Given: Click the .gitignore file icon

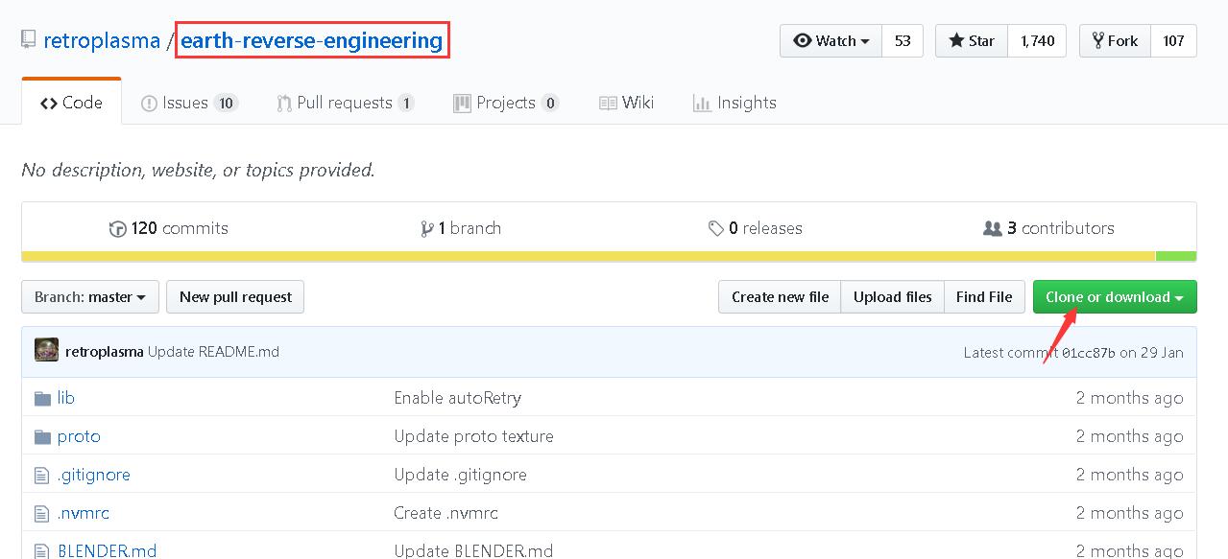Looking at the screenshot, I should 42,475.
